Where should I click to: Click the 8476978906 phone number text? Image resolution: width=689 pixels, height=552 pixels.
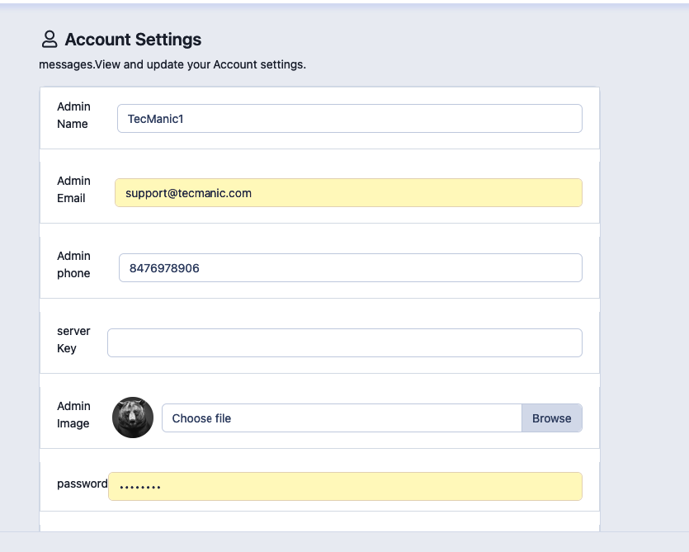(x=164, y=268)
